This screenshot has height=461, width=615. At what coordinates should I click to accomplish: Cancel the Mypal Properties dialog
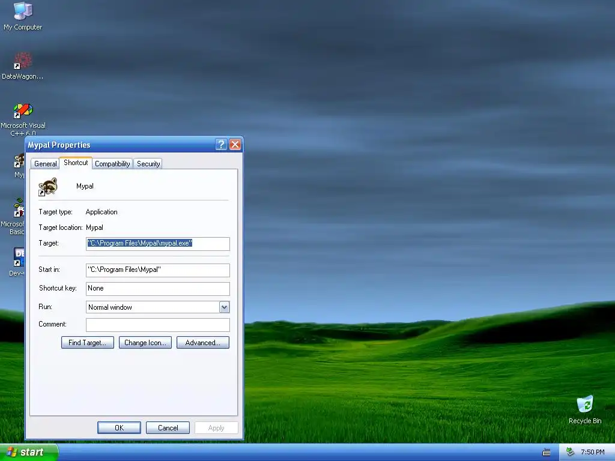coord(168,427)
